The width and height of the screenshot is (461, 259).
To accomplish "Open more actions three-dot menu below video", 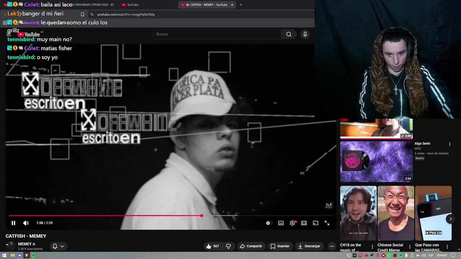I will (x=332, y=246).
